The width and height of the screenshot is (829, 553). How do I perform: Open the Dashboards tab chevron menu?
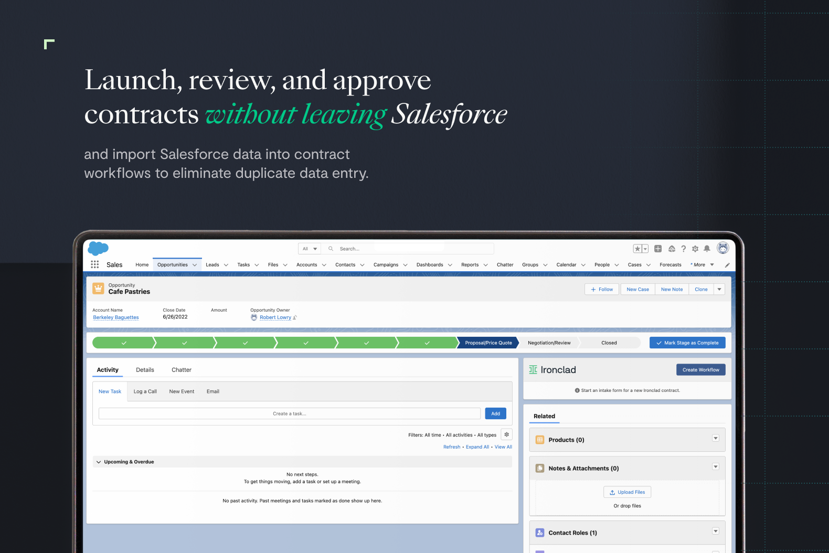(450, 265)
